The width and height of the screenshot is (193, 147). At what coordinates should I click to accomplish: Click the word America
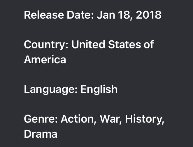pyautogui.click(x=45, y=60)
